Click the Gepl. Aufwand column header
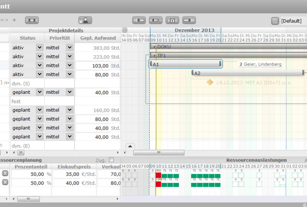This screenshot has width=307, height=207. [x=98, y=38]
